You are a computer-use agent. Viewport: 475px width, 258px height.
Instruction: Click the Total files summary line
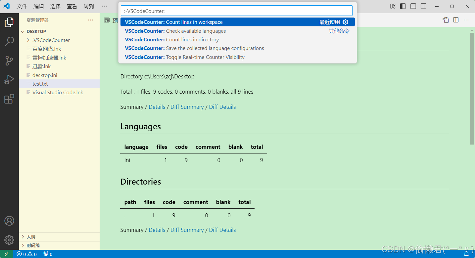pos(187,92)
